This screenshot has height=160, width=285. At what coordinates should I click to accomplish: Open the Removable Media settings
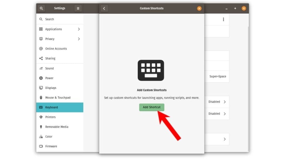pos(57,127)
